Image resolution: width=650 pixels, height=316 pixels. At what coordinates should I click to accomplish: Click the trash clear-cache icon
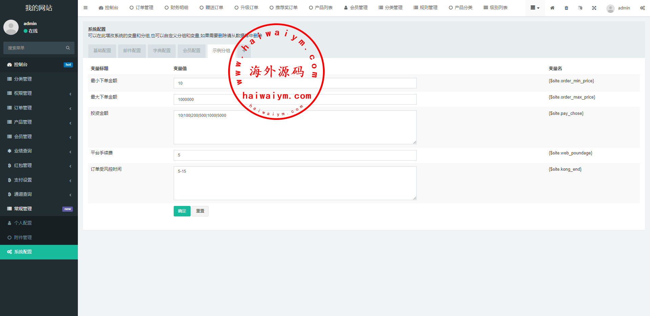point(566,8)
